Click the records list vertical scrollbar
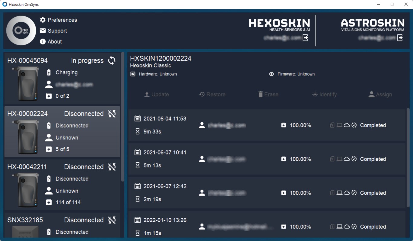Viewport: 413px width, 241px height. click(408, 157)
